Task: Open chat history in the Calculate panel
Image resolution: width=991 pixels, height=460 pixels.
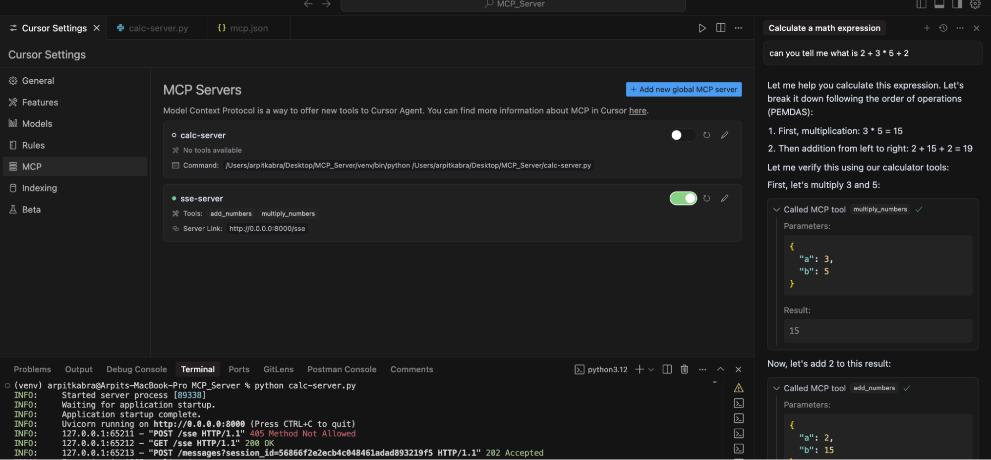Action: pos(942,28)
